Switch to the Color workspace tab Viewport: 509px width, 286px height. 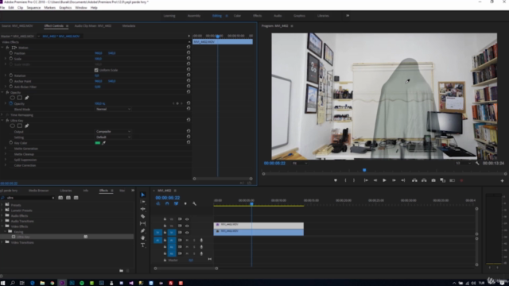(237, 16)
